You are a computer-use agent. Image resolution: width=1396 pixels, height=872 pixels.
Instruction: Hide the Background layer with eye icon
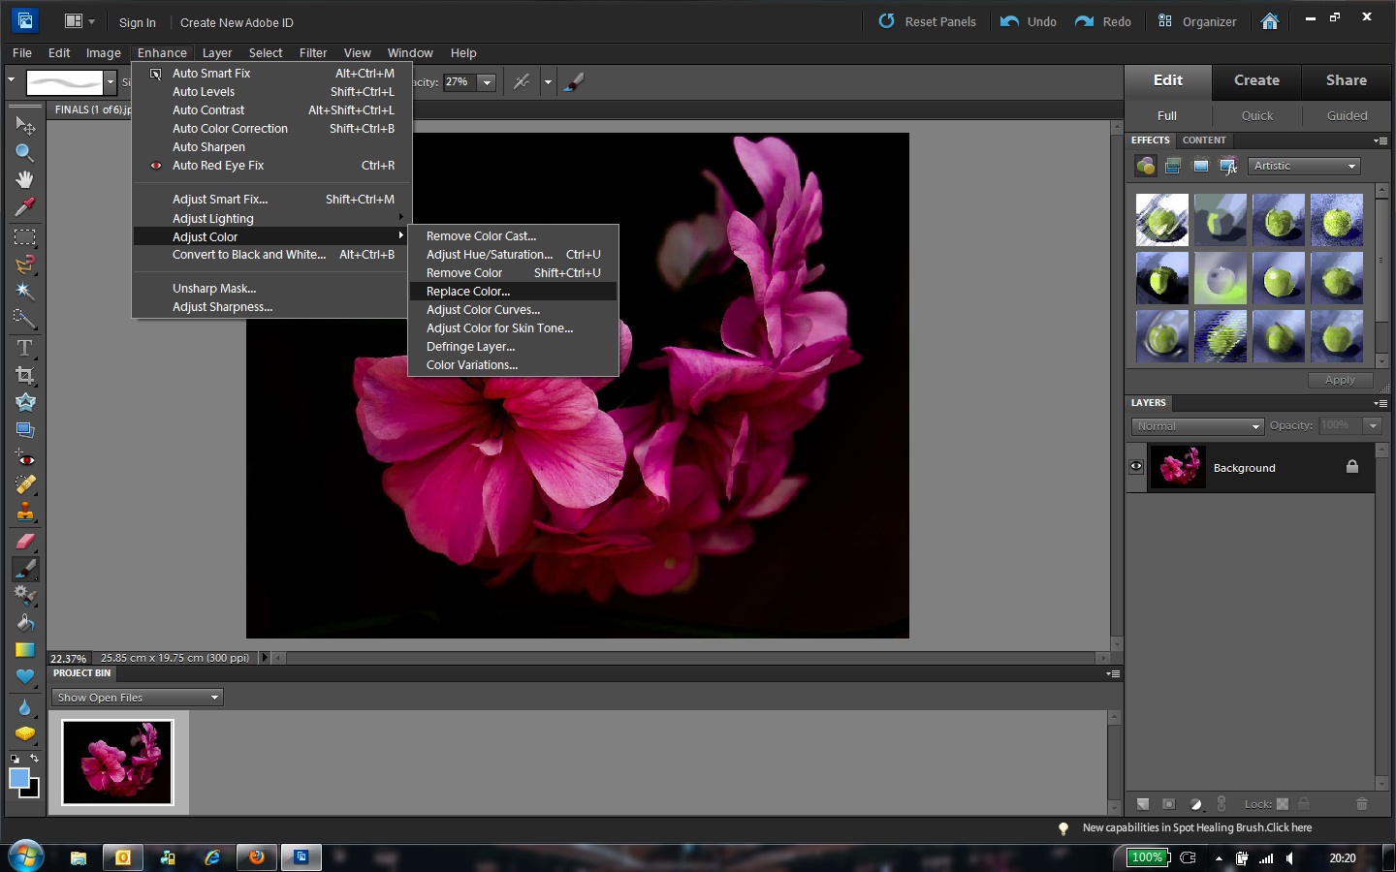pos(1136,467)
